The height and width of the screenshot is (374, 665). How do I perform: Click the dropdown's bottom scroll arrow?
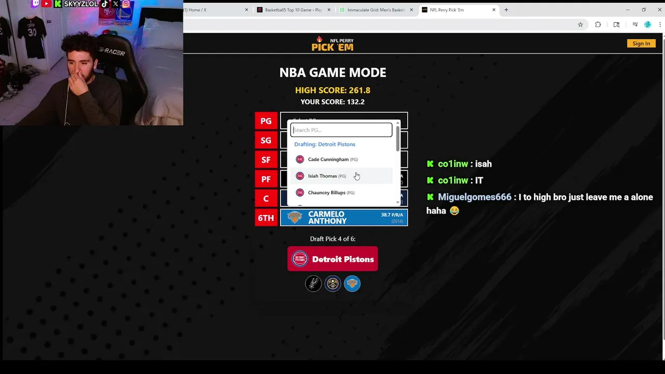[x=398, y=203]
